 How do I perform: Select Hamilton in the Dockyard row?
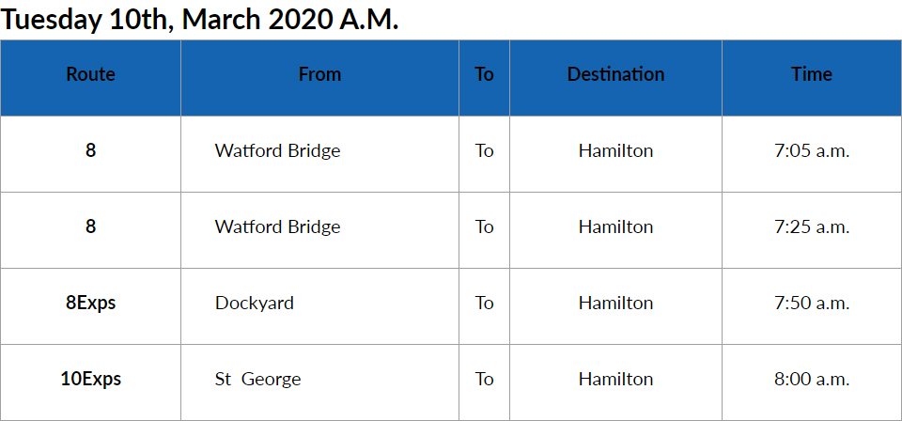coord(615,303)
